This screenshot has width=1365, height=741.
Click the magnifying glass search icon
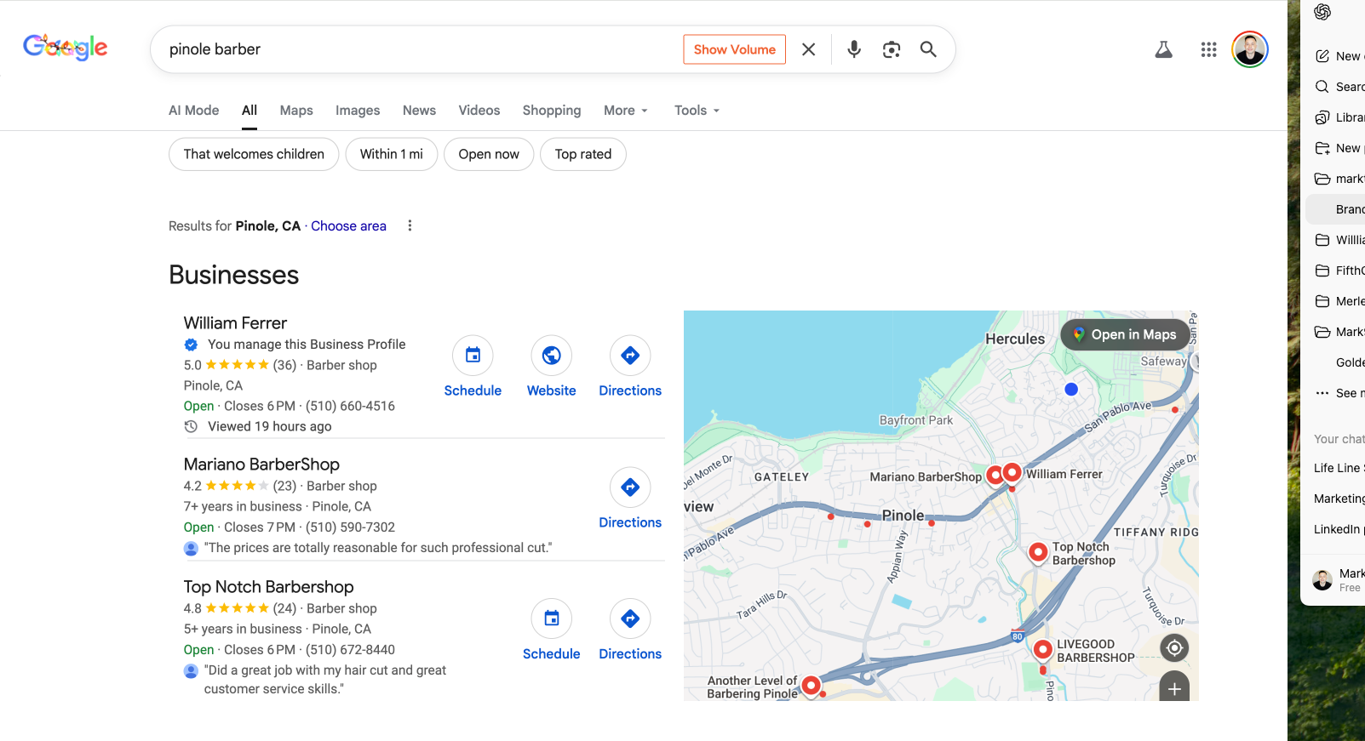[x=928, y=49]
